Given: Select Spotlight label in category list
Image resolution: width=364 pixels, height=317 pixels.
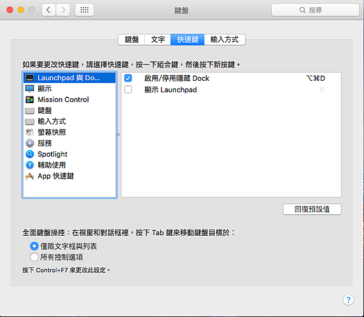Looking at the screenshot, I should 52,154.
